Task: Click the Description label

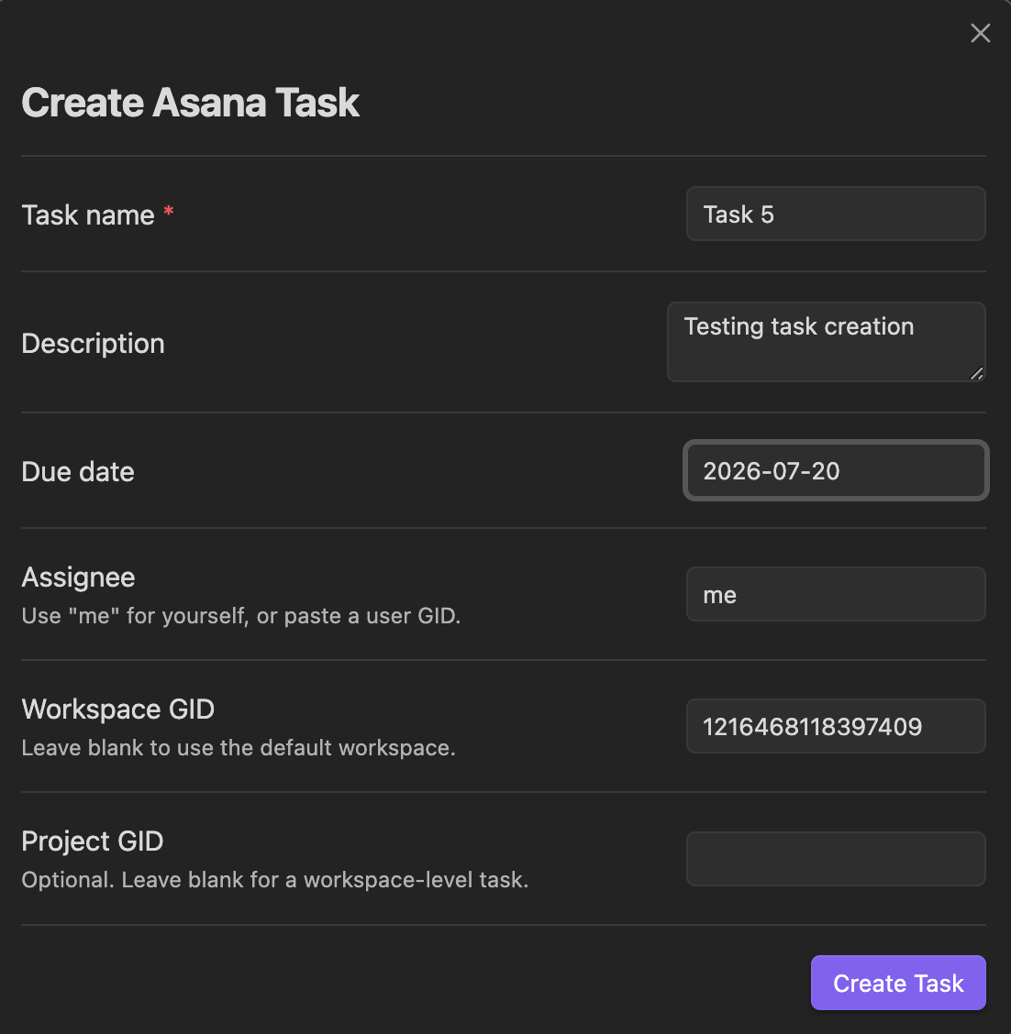Action: [x=93, y=344]
